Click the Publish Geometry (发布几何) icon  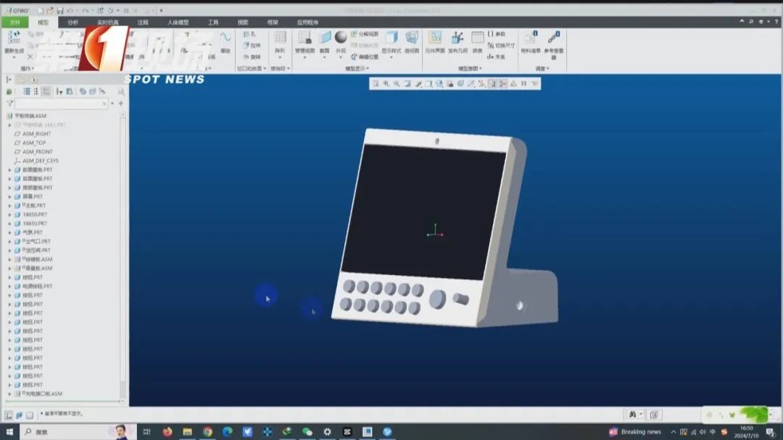[457, 41]
